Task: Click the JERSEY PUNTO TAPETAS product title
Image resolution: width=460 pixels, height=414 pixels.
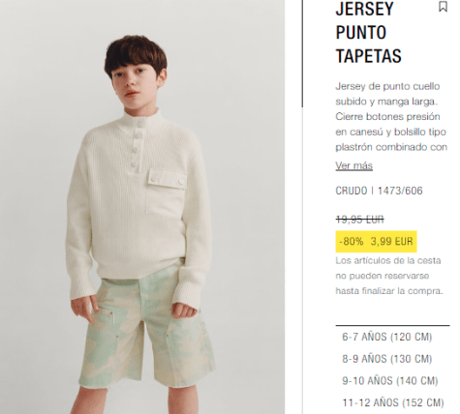Action: [368, 33]
